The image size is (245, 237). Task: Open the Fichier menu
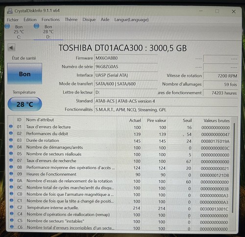point(13,20)
